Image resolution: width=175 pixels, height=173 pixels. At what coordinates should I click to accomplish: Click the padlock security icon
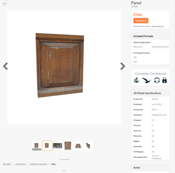tap(165, 80)
